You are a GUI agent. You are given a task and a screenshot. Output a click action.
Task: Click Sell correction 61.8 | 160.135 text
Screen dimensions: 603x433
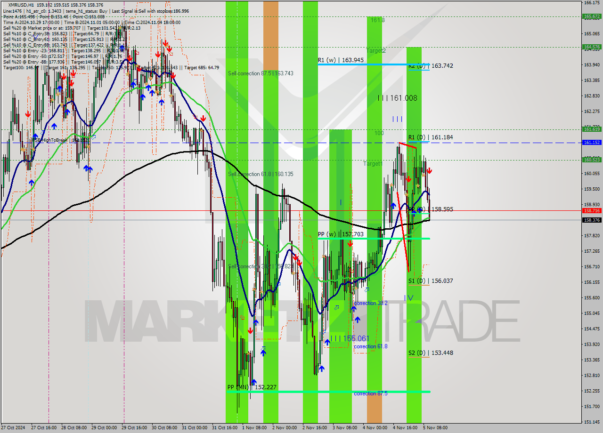coord(261,174)
